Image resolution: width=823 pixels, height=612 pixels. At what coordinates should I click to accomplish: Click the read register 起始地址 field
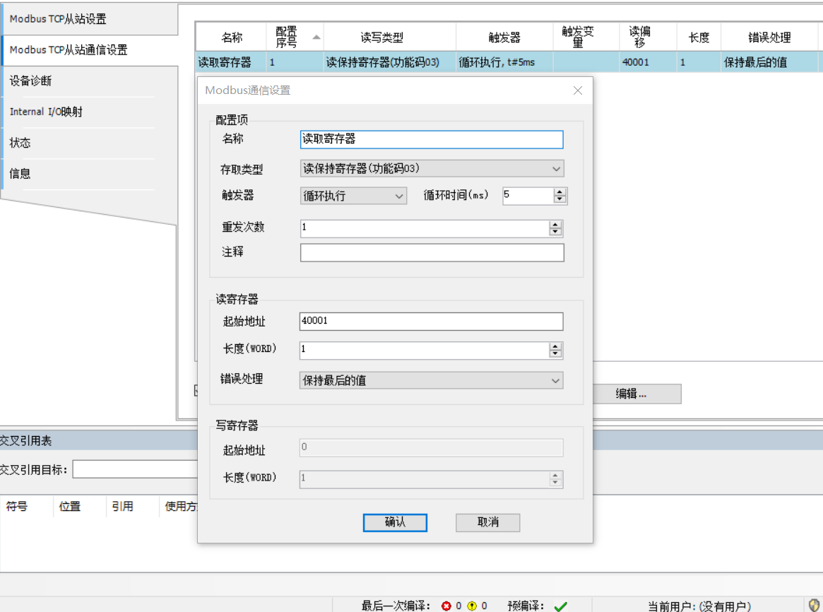pos(432,322)
